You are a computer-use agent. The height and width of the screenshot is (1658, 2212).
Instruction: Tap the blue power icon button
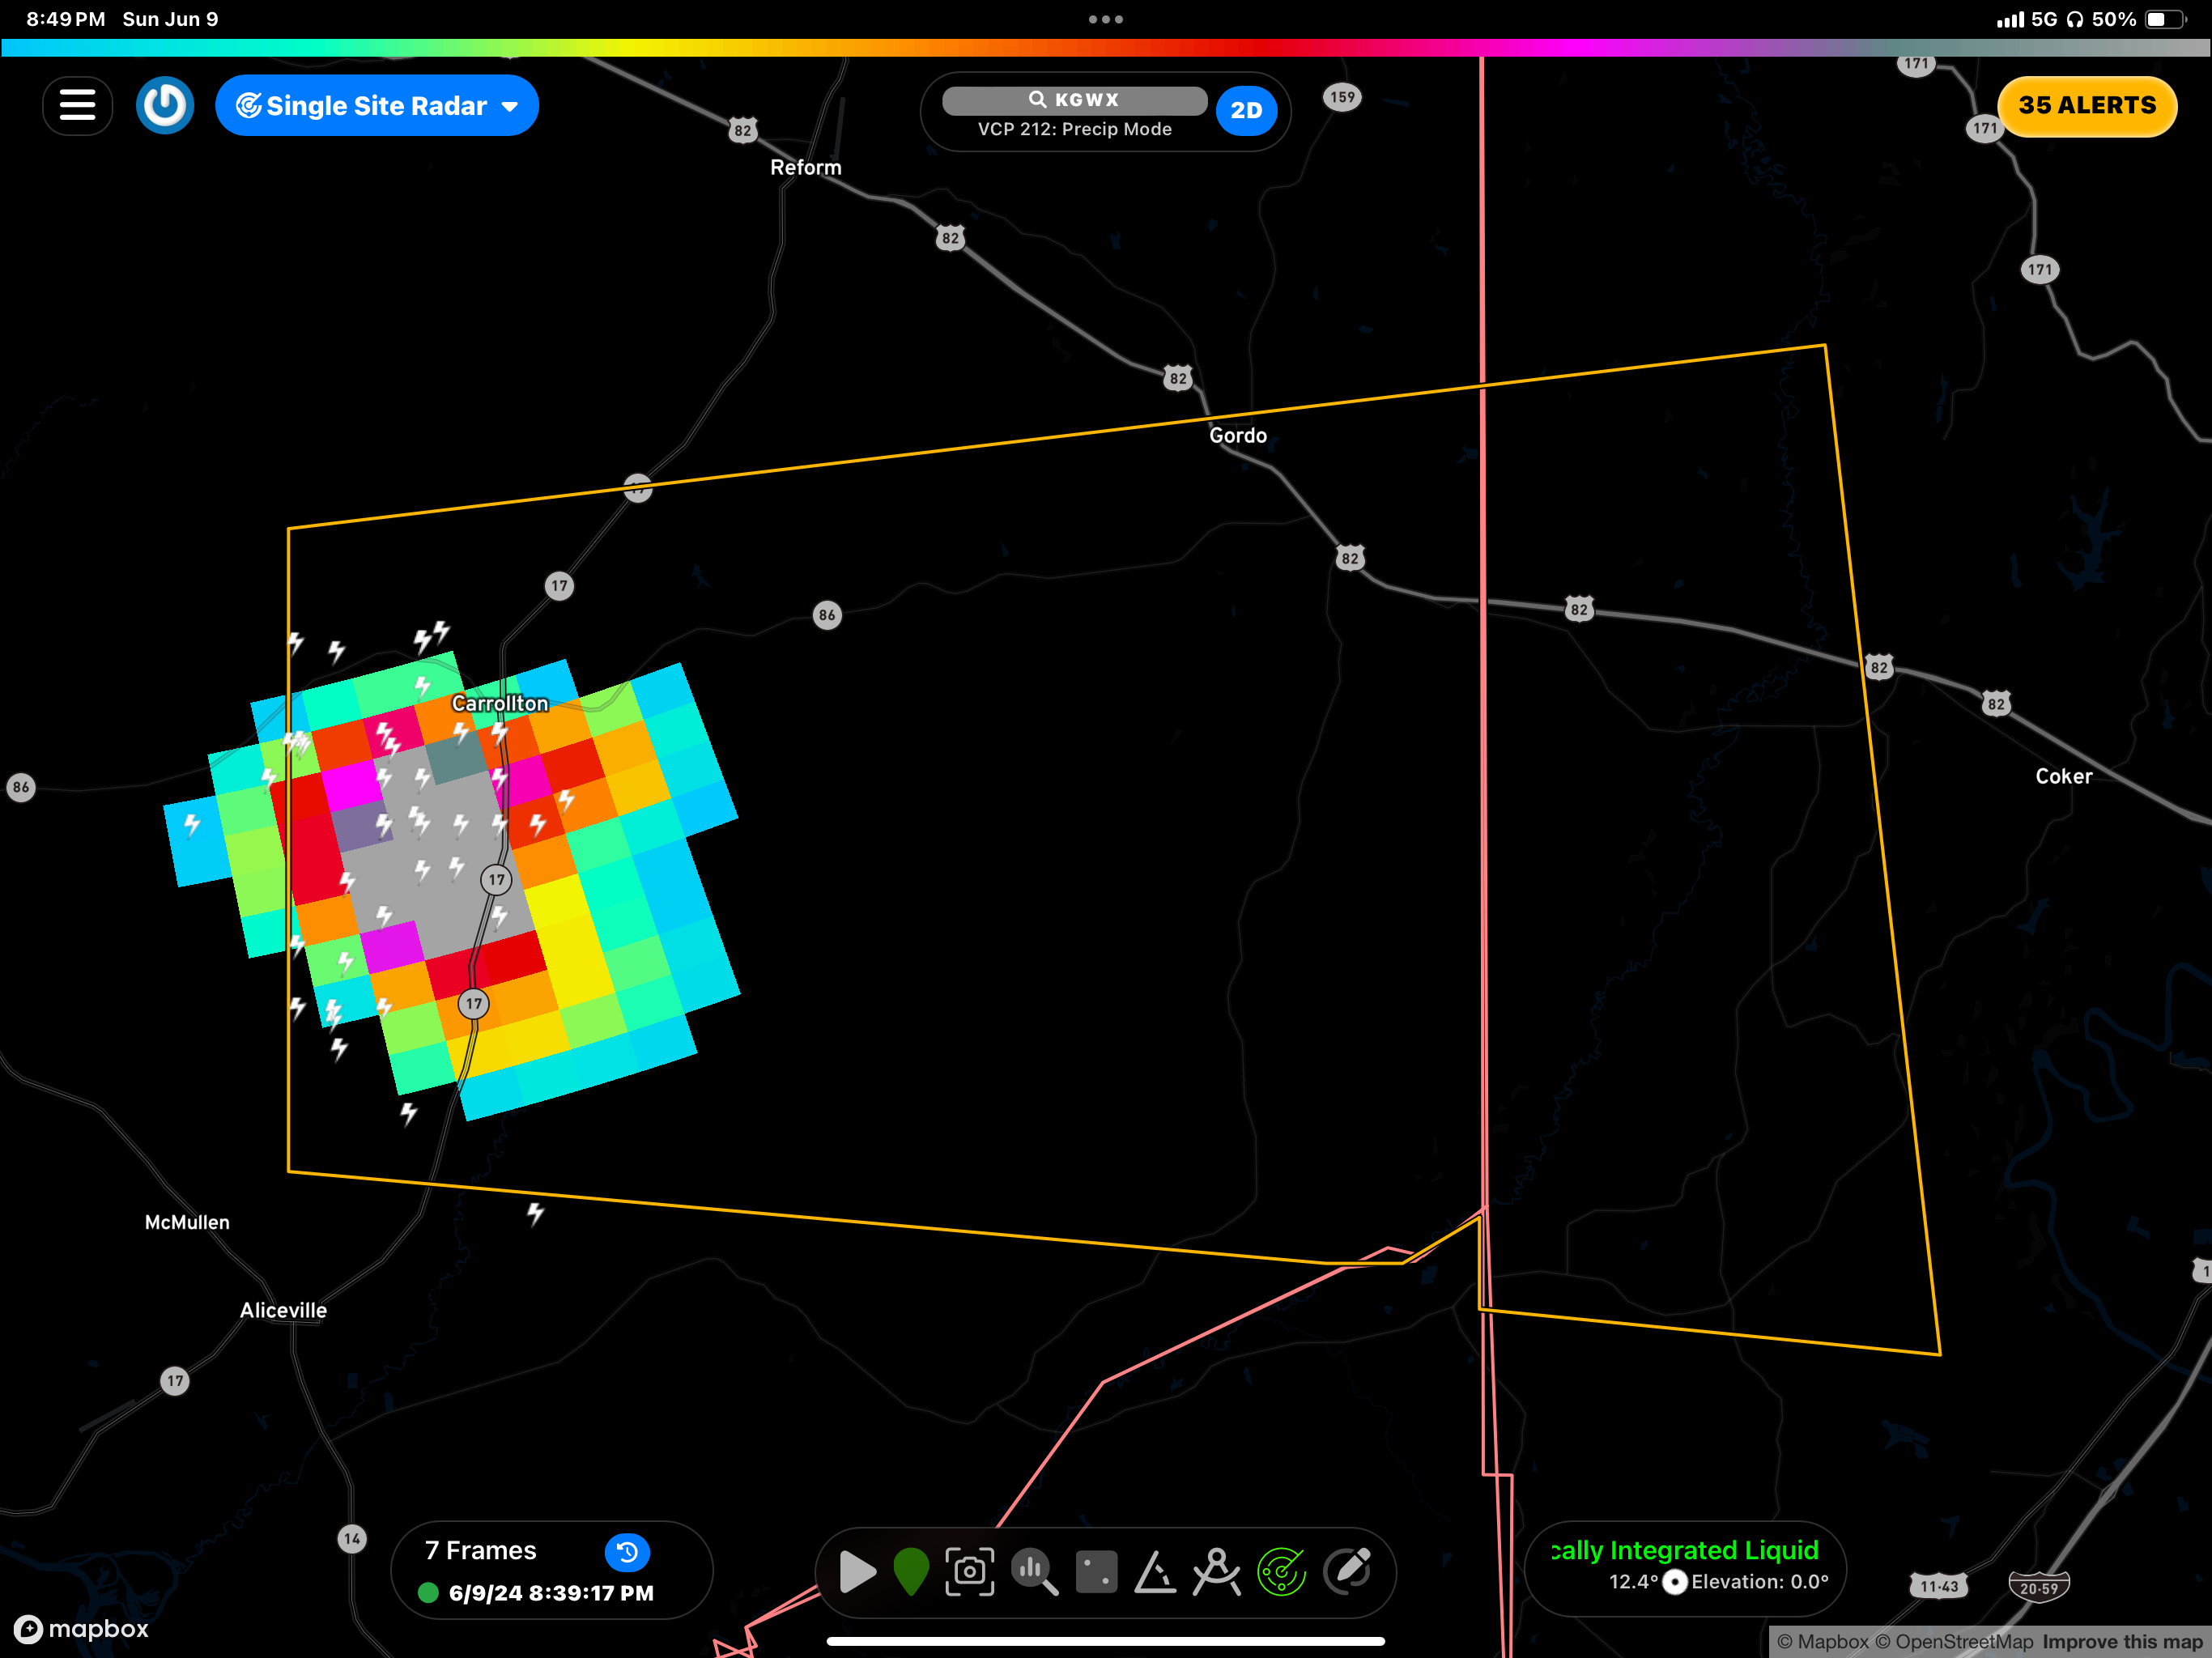coord(165,105)
